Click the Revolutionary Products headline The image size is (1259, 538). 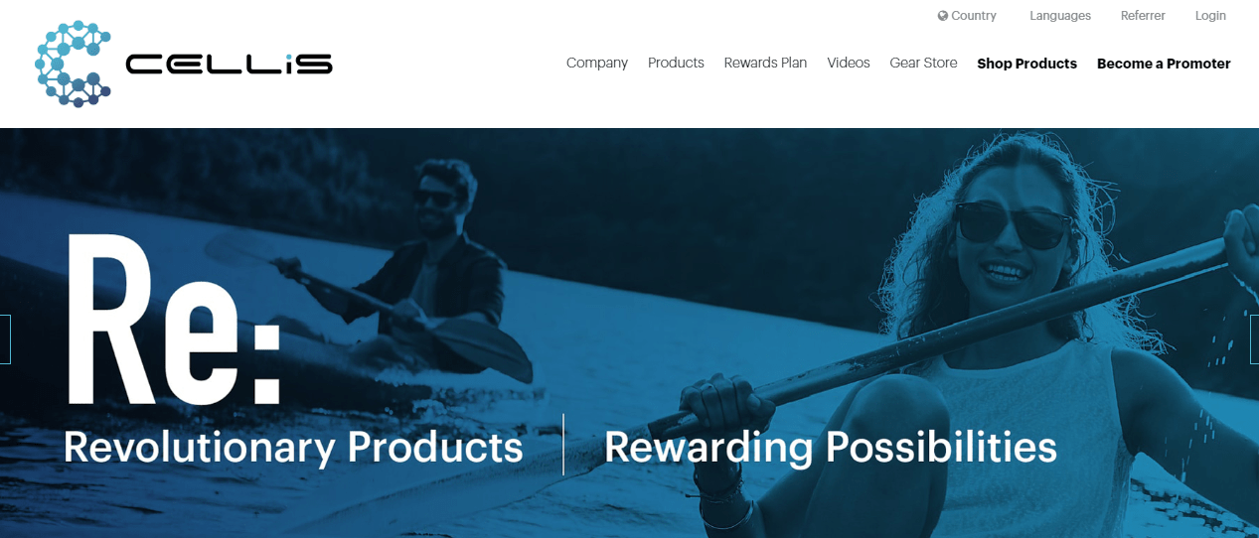pos(293,448)
